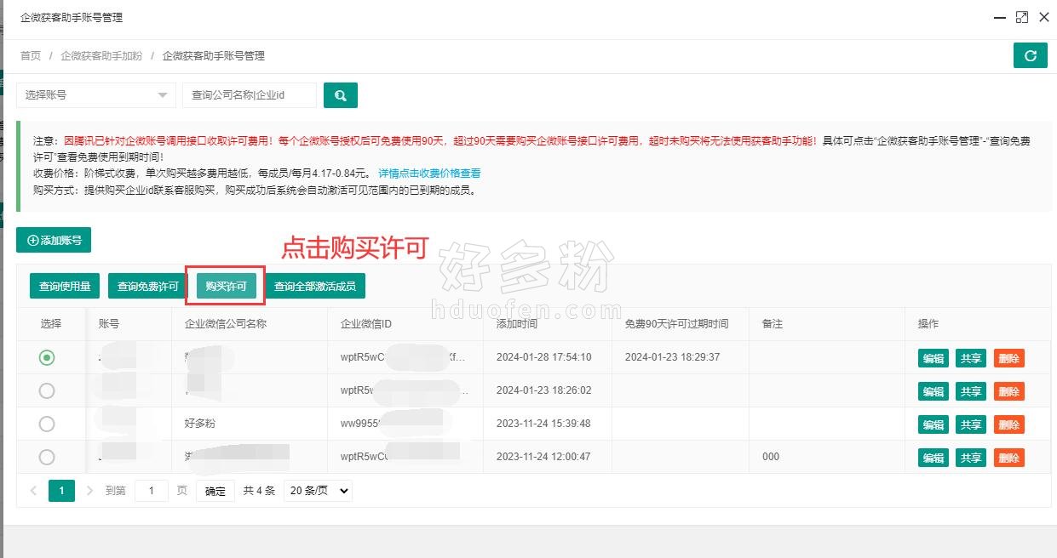Select radio for row with remark 000
The image size is (1057, 558).
[47, 458]
